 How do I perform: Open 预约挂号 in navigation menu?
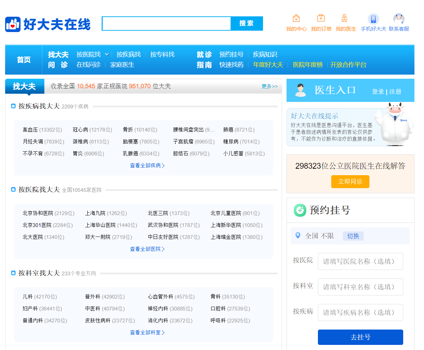[231, 55]
